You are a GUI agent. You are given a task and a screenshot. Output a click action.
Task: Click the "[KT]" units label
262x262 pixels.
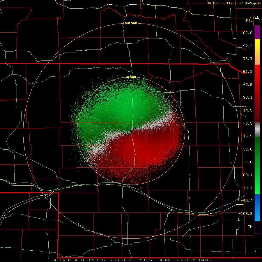pyautogui.click(x=249, y=20)
